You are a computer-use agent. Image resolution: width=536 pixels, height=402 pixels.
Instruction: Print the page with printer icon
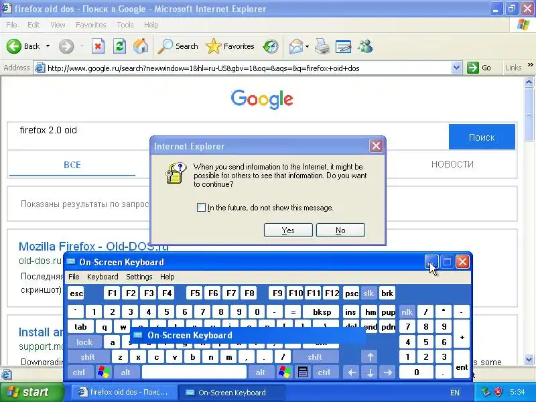(322, 46)
